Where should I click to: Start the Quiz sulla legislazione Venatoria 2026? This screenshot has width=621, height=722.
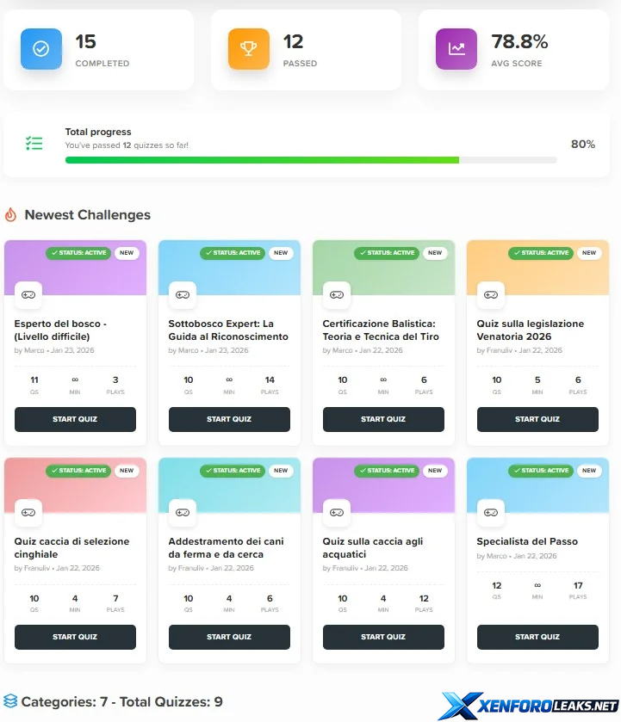click(x=537, y=419)
